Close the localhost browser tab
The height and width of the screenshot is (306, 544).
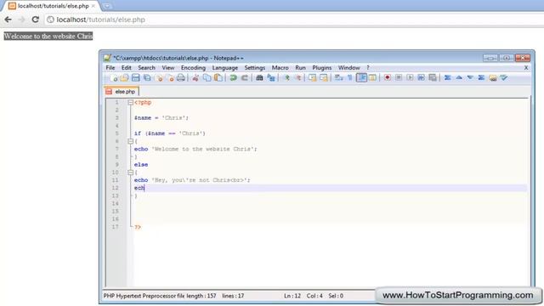pos(93,6)
